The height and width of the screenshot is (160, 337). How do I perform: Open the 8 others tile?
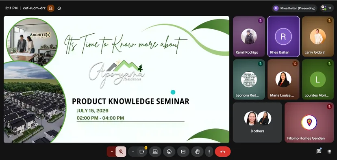pyautogui.click(x=257, y=122)
